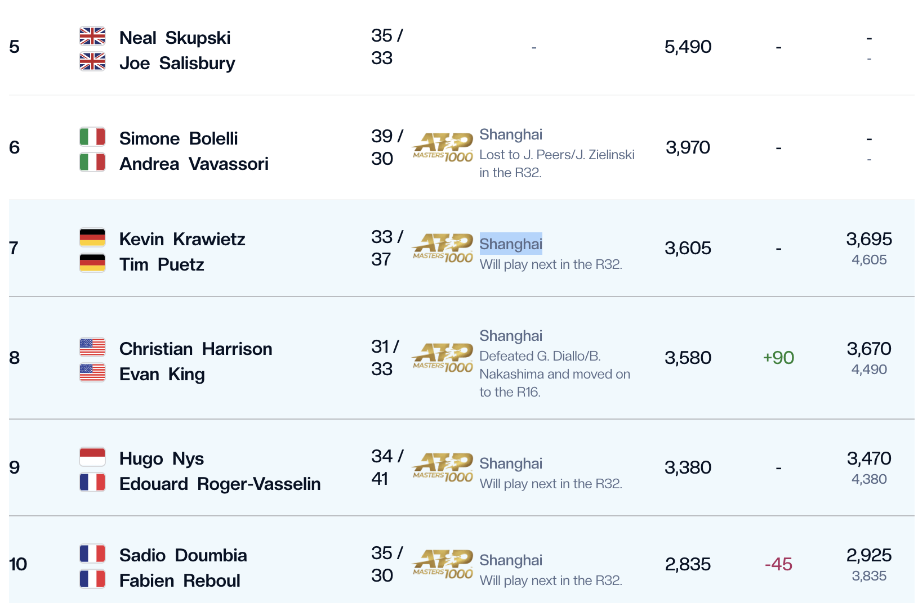Open Andrea Vavassori's player profile

(x=194, y=164)
